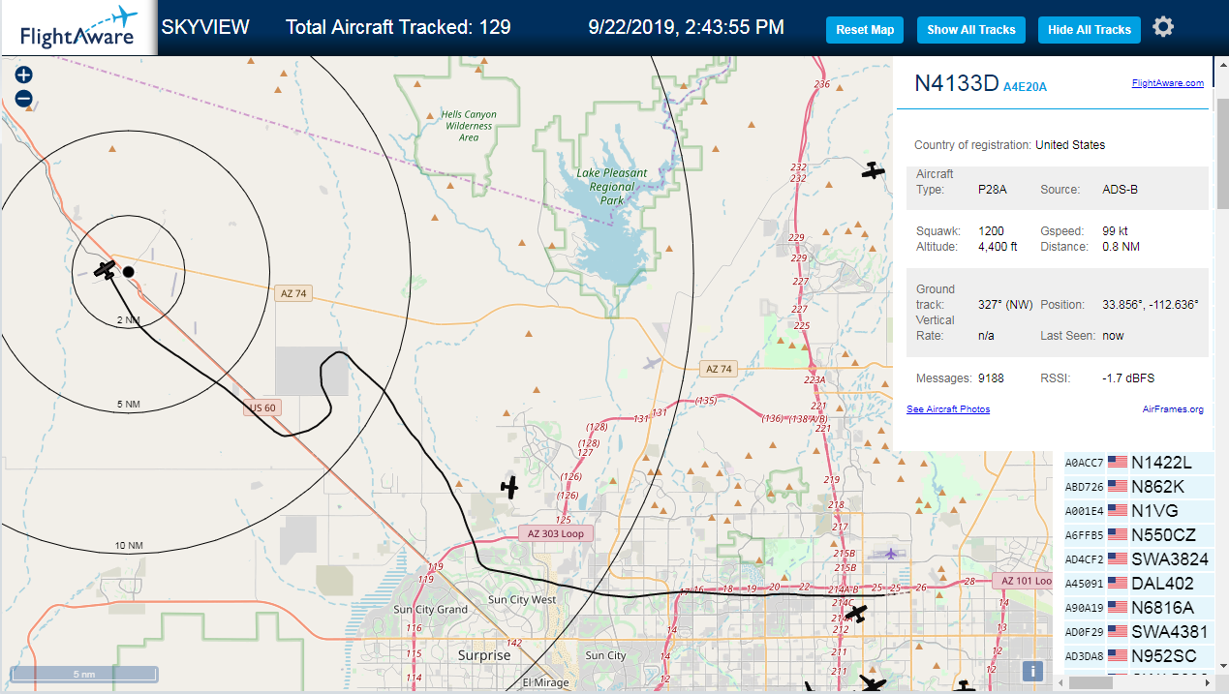Click the Sun City West label

click(522, 600)
